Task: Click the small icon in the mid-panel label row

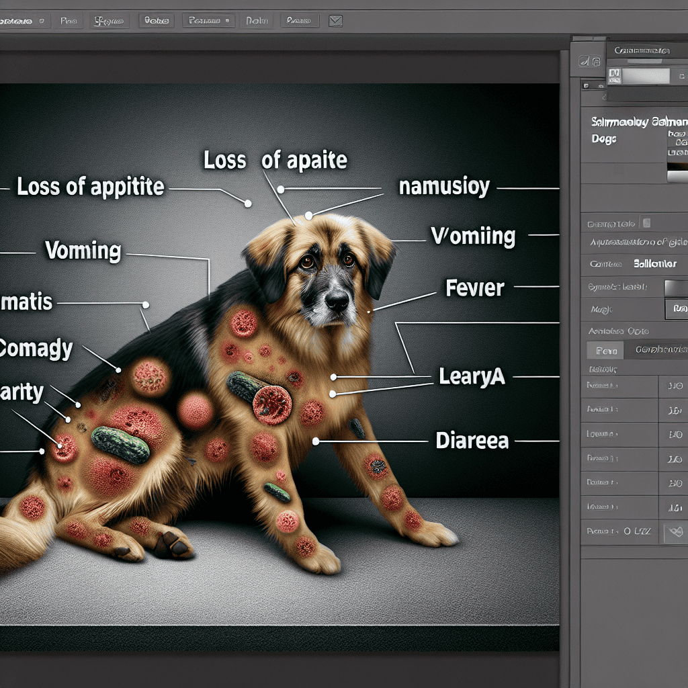Action: click(x=646, y=223)
